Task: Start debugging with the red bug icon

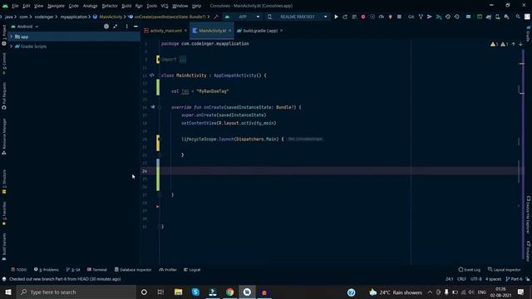Action: click(x=363, y=17)
